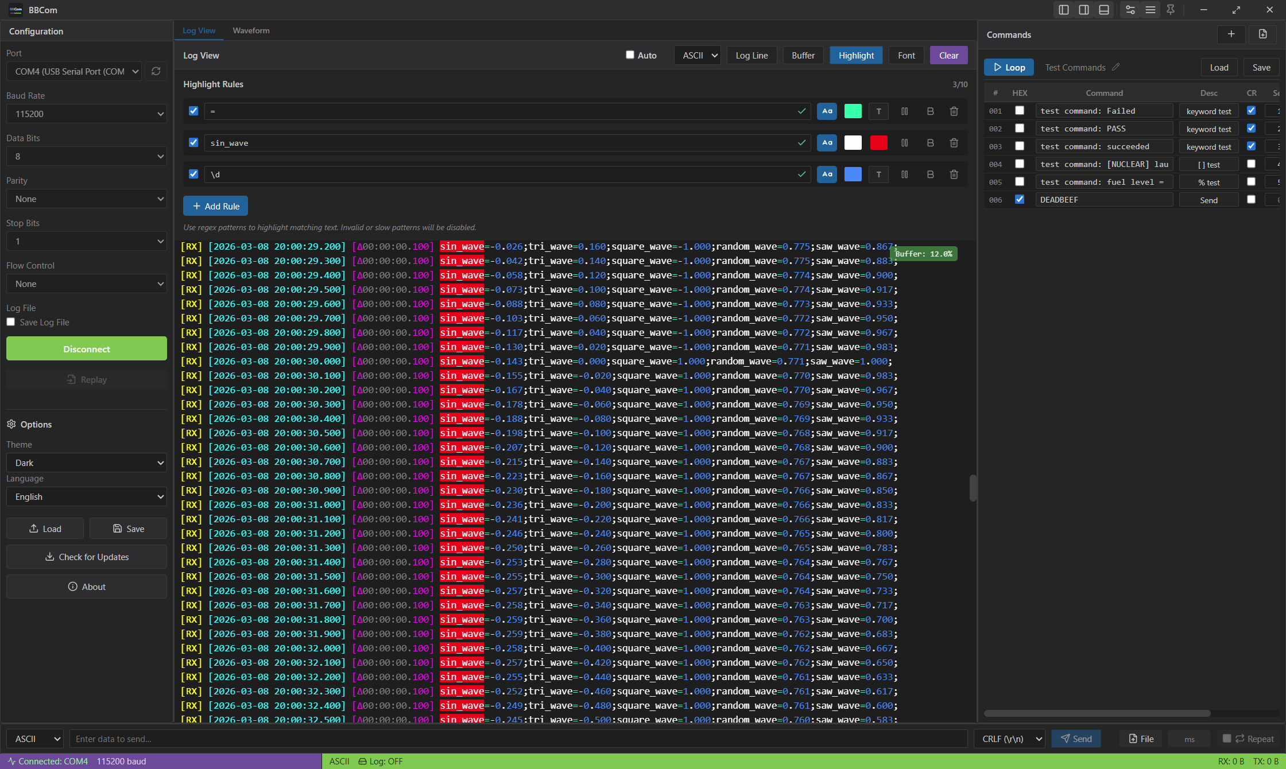The image size is (1286, 769).
Task: Toggle case sensitivity Aa for '=' rule
Action: point(827,111)
